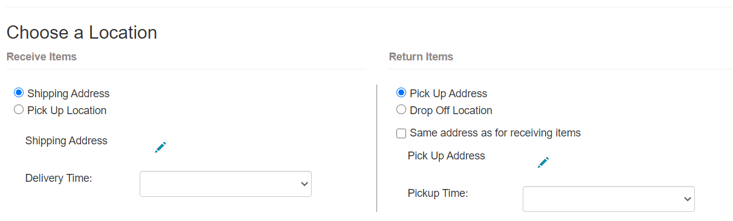Select the Pick Up Address radio button

point(401,93)
